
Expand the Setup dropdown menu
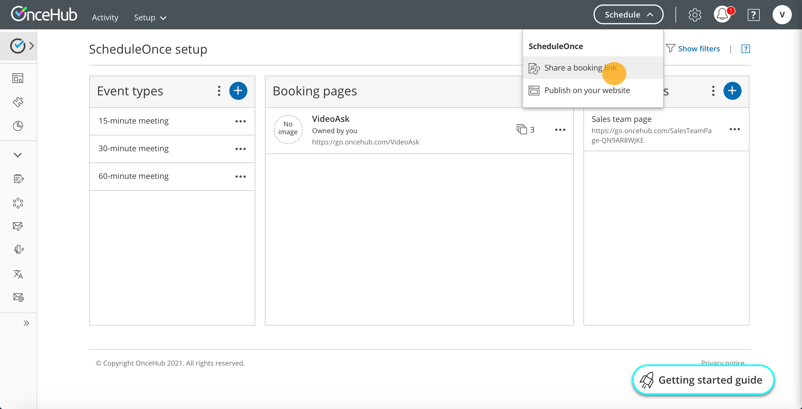(150, 18)
